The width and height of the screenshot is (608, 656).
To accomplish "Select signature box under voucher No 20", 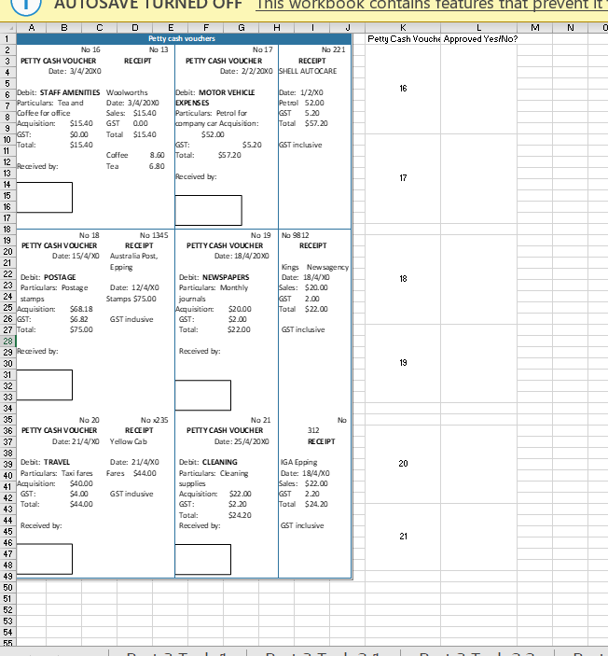I will 45,559.
